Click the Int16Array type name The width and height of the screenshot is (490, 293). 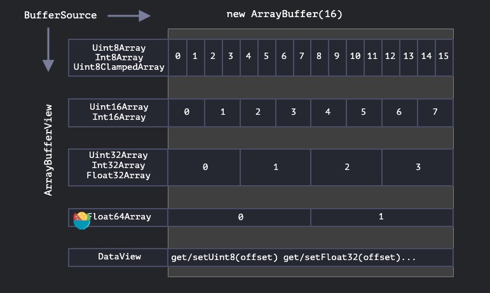119,117
